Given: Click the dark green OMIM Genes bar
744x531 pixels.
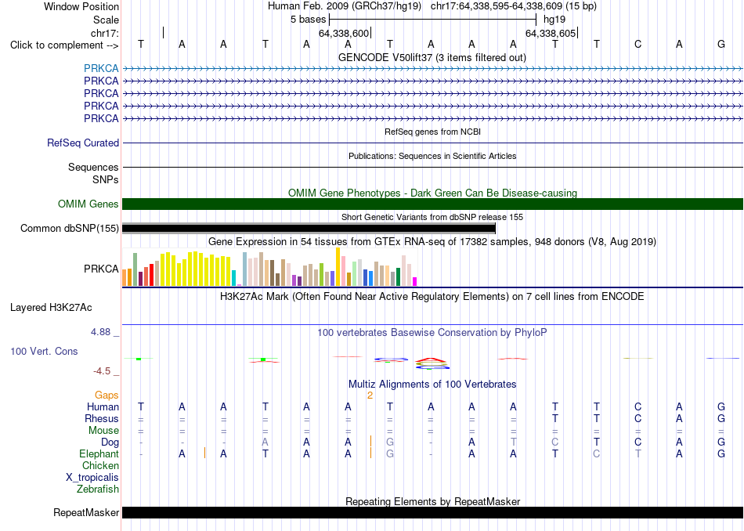Looking at the screenshot, I should [432, 204].
